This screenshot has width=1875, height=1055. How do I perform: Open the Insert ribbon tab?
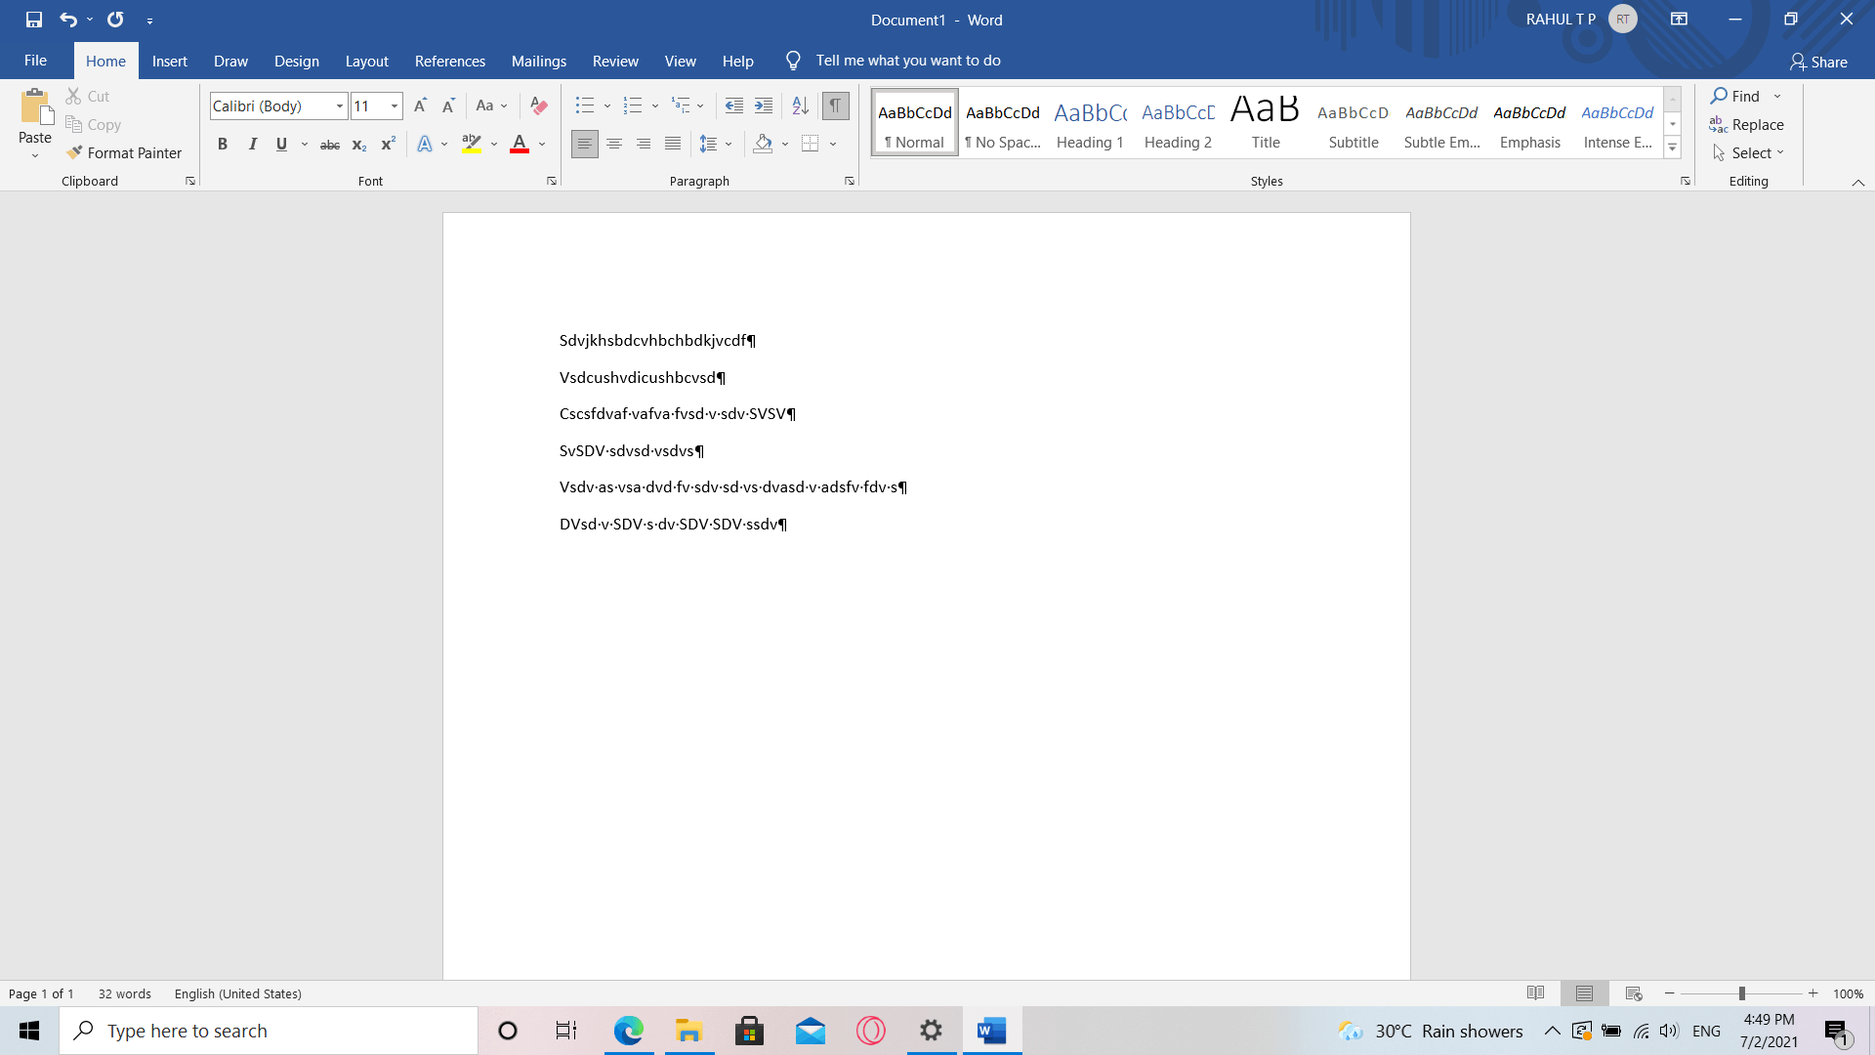169,61
